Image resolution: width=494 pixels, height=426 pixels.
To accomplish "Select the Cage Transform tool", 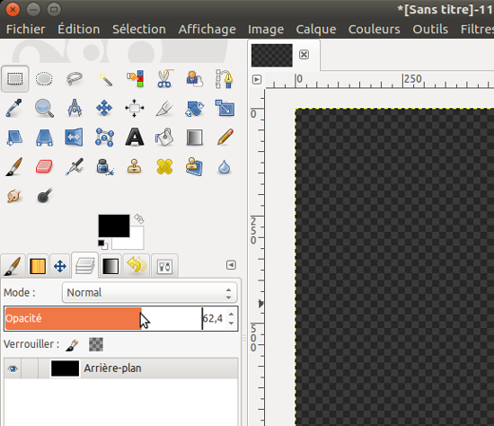I will pos(104,138).
